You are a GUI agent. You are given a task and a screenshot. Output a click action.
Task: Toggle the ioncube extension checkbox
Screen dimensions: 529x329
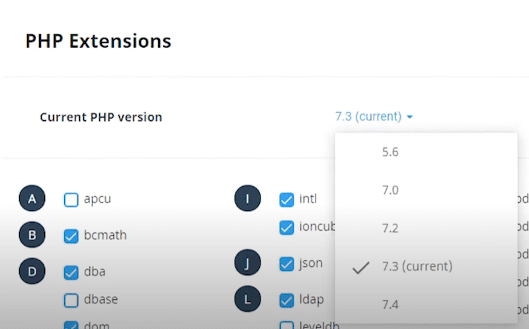pos(286,228)
